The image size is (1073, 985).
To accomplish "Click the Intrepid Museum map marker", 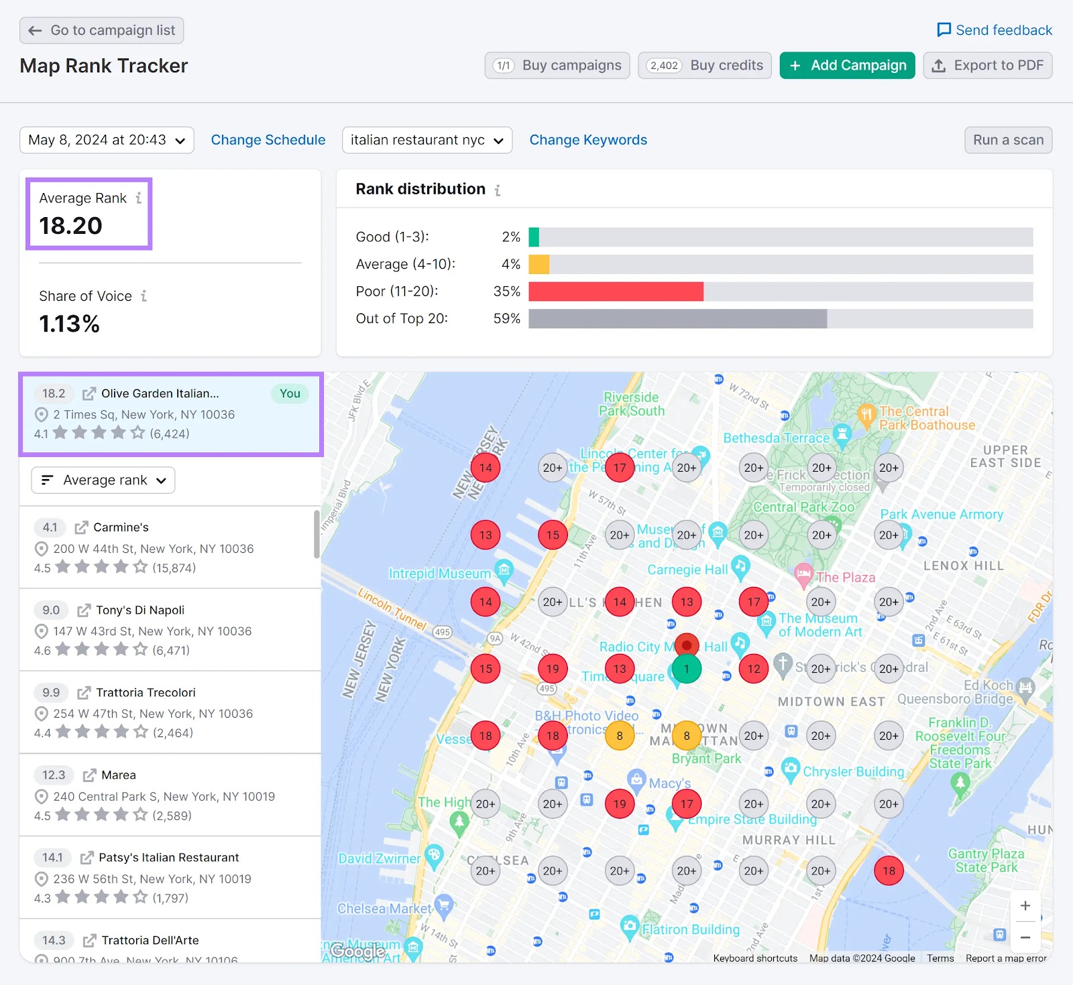I will [x=504, y=570].
